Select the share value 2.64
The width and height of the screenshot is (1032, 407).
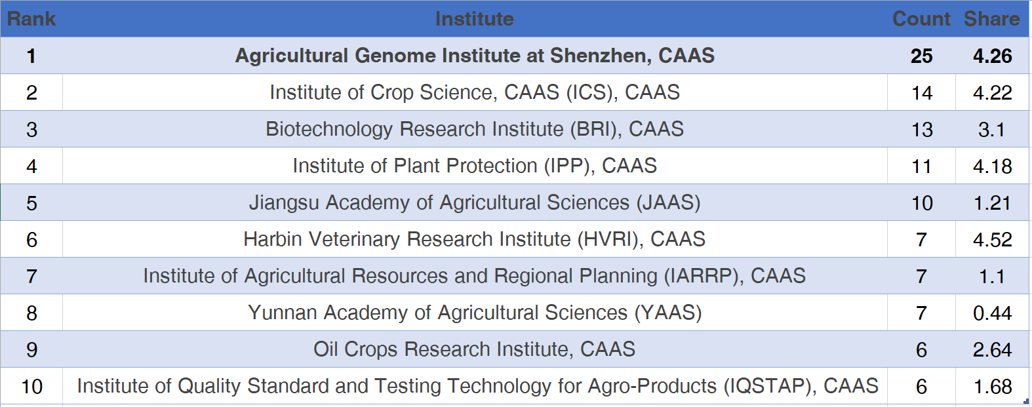(992, 350)
